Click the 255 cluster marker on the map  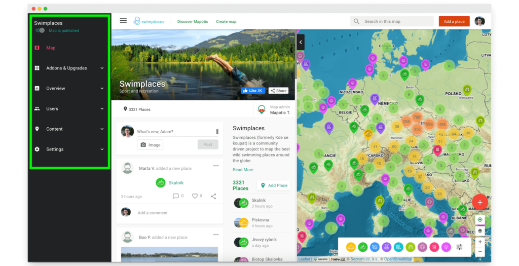(x=406, y=122)
